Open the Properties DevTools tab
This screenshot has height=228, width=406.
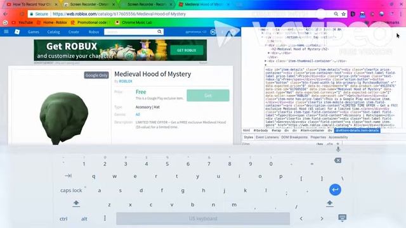click(x=318, y=137)
